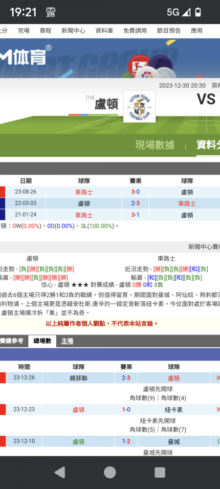This screenshot has height=489, width=220.
Task: Tap the battery icon in status bar
Action: [x=198, y=12]
